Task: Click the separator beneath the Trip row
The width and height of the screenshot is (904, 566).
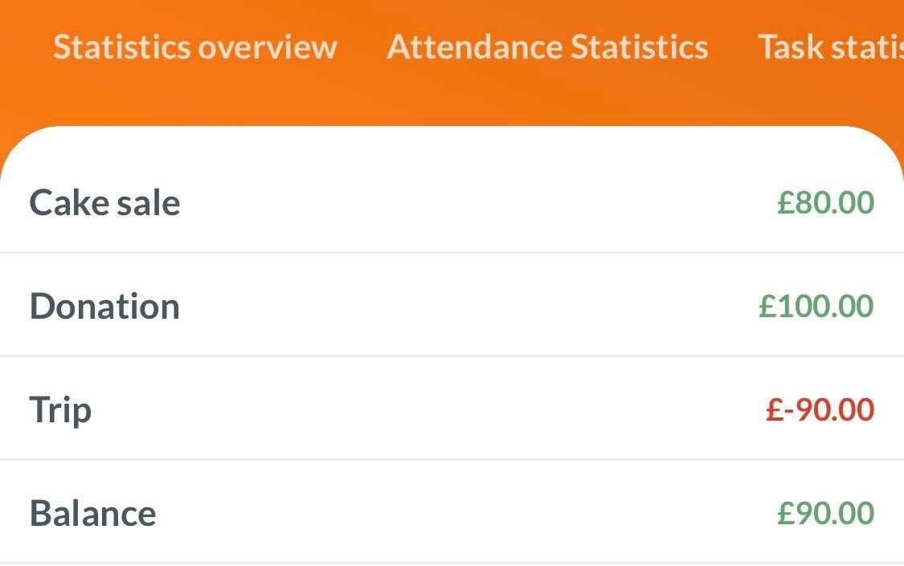Action: pos(452,459)
